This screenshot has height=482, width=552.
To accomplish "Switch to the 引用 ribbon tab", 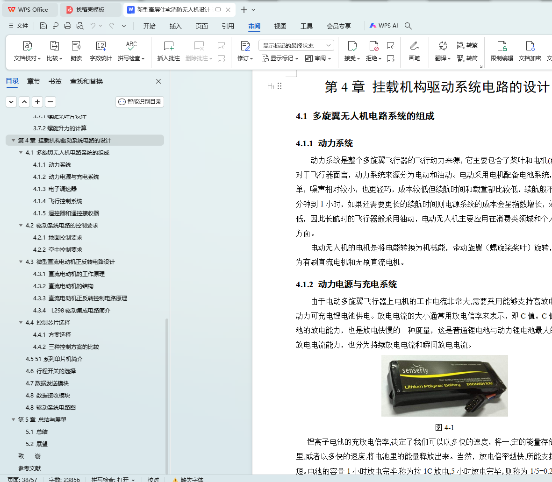I will coord(228,26).
